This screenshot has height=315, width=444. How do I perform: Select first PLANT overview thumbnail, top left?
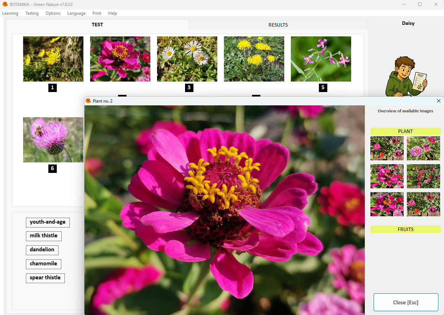click(387, 148)
